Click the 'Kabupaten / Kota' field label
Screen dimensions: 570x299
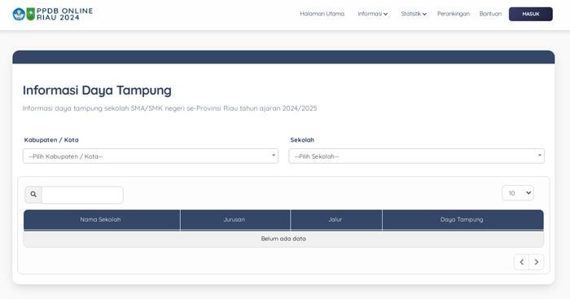point(51,139)
